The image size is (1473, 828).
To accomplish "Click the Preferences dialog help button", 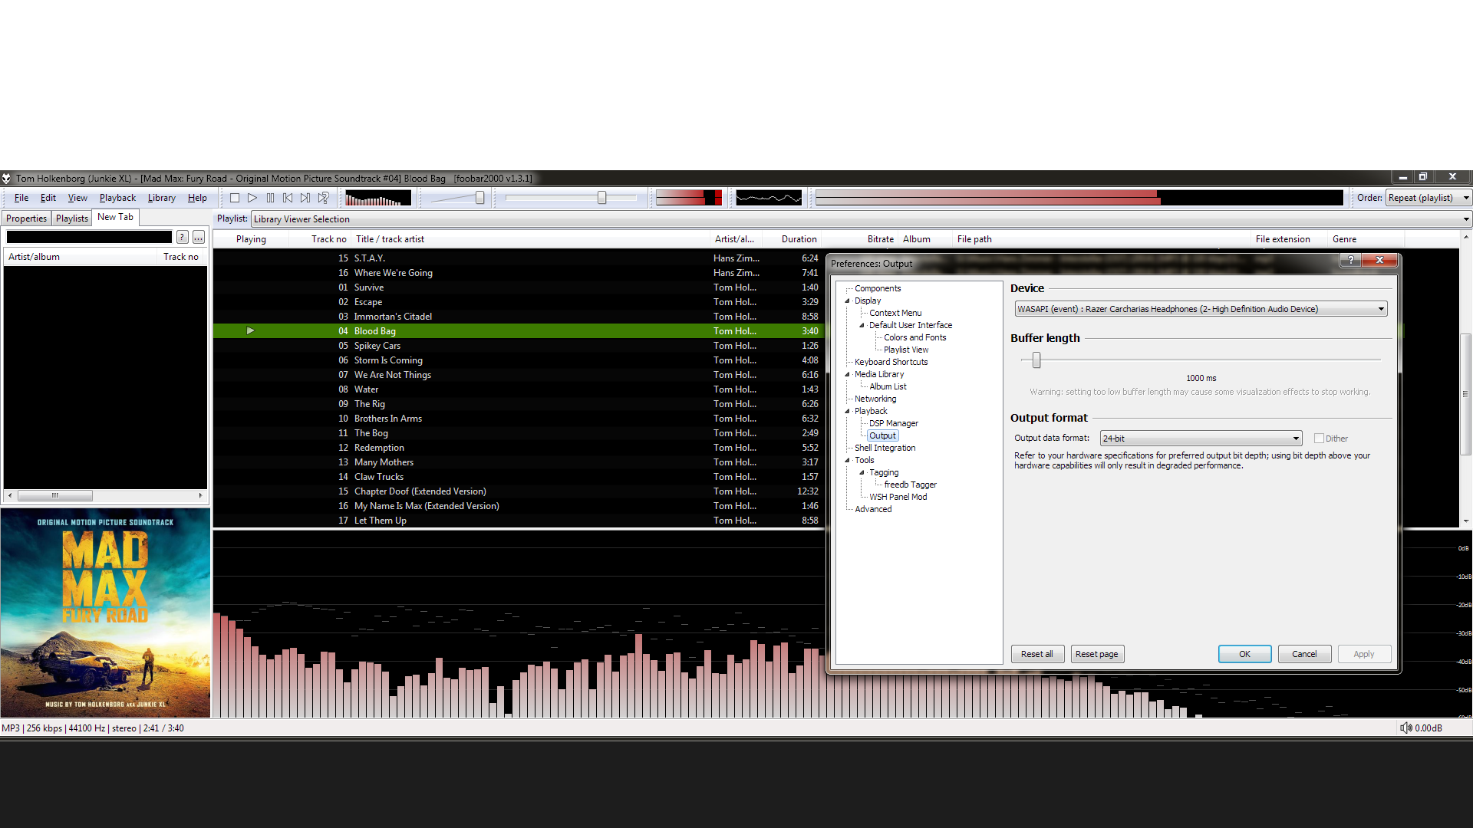I will (1351, 260).
